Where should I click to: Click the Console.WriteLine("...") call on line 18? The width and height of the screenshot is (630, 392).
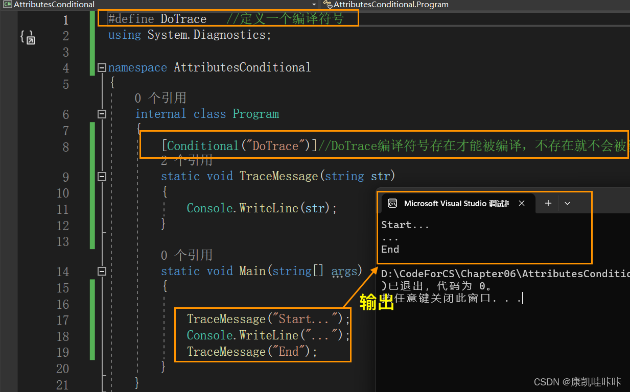(269, 335)
